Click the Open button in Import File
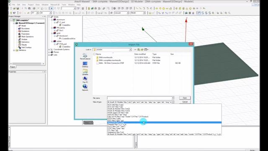The height and width of the screenshot is (151, 268). click(x=185, y=98)
